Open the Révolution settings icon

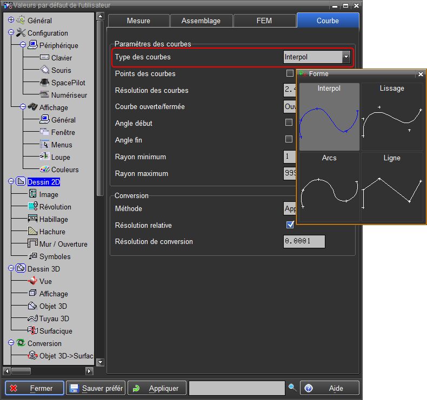click(32, 207)
